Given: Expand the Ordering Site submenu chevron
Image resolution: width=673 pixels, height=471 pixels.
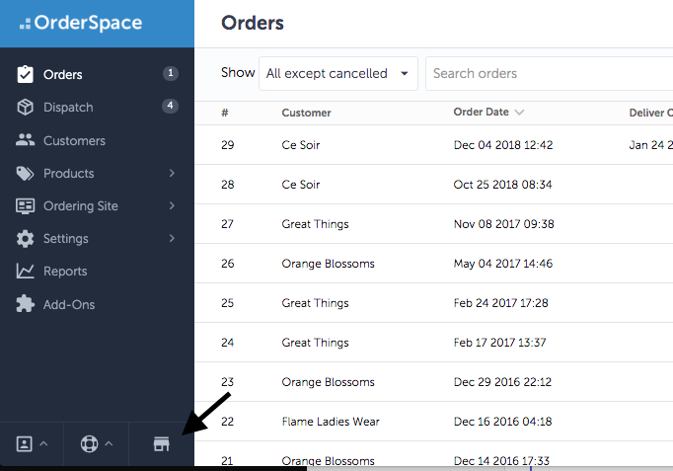Looking at the screenshot, I should click(172, 205).
